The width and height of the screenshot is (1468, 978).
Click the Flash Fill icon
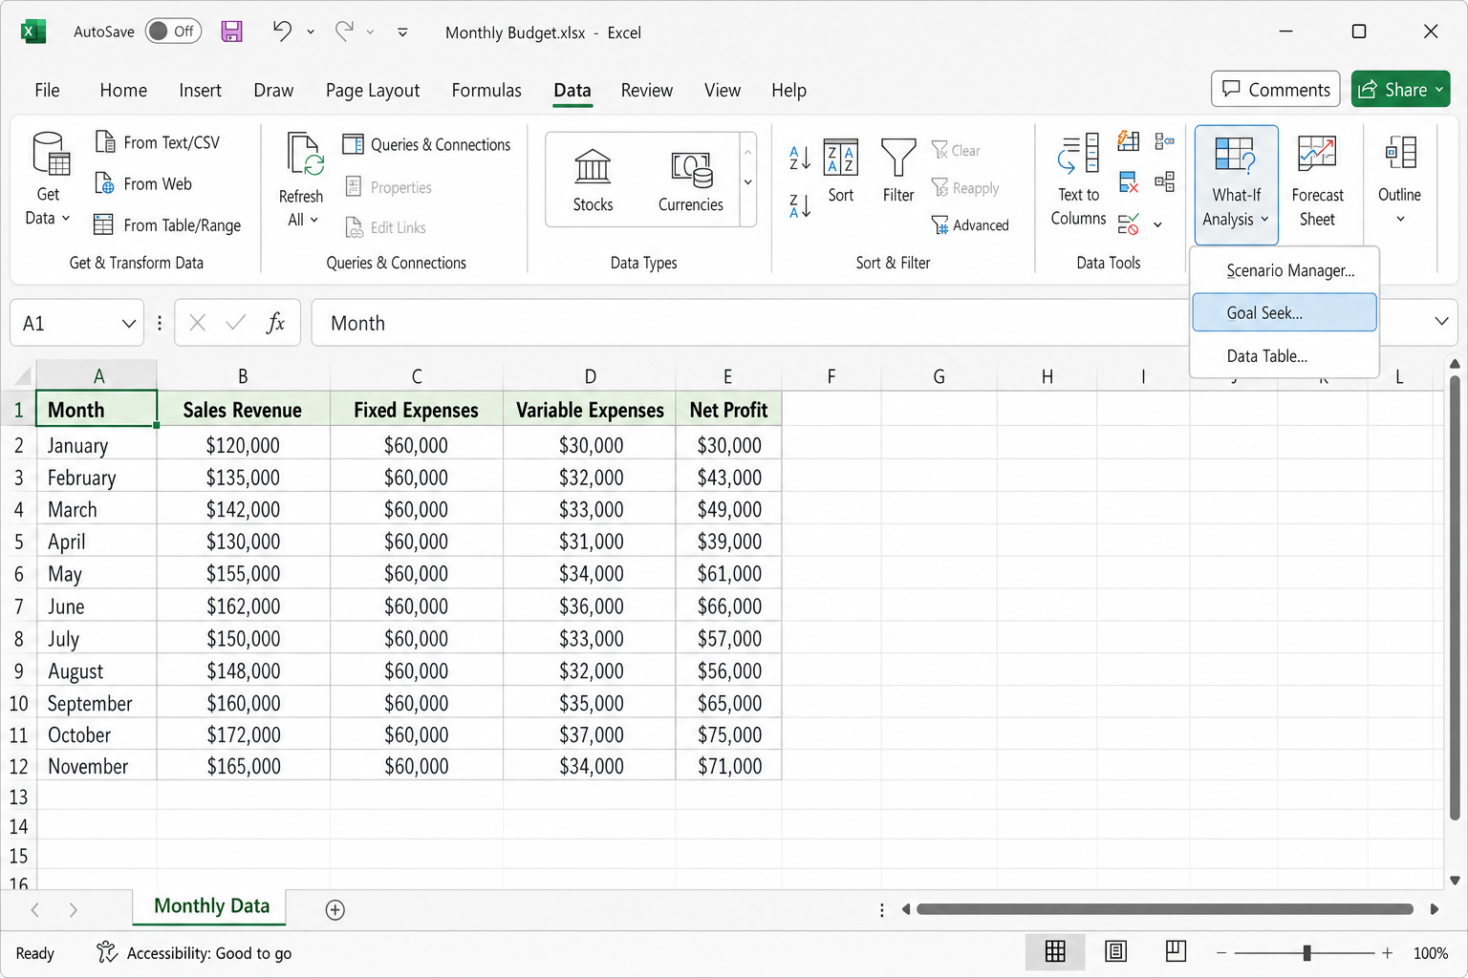[x=1129, y=141]
